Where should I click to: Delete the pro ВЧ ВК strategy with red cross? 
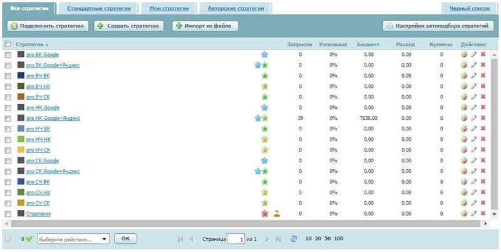[x=483, y=76]
